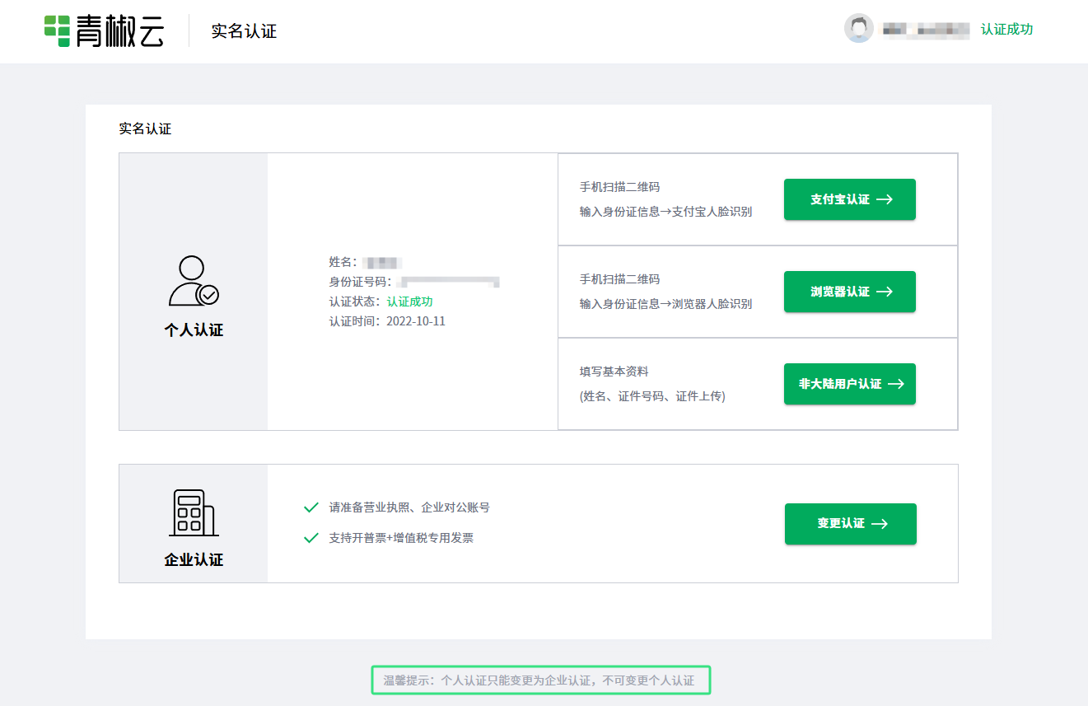The width and height of the screenshot is (1088, 706).
Task: Click the arrow on 变更认证 button
Action: [880, 524]
